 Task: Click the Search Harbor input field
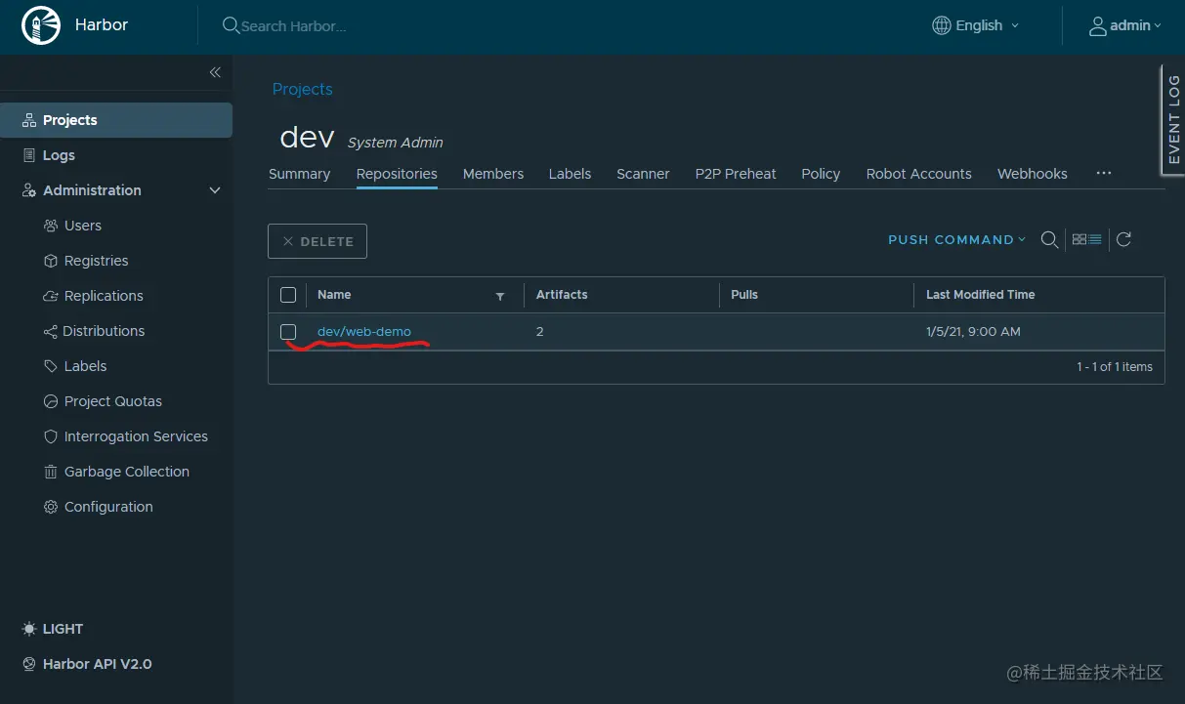pyautogui.click(x=293, y=26)
